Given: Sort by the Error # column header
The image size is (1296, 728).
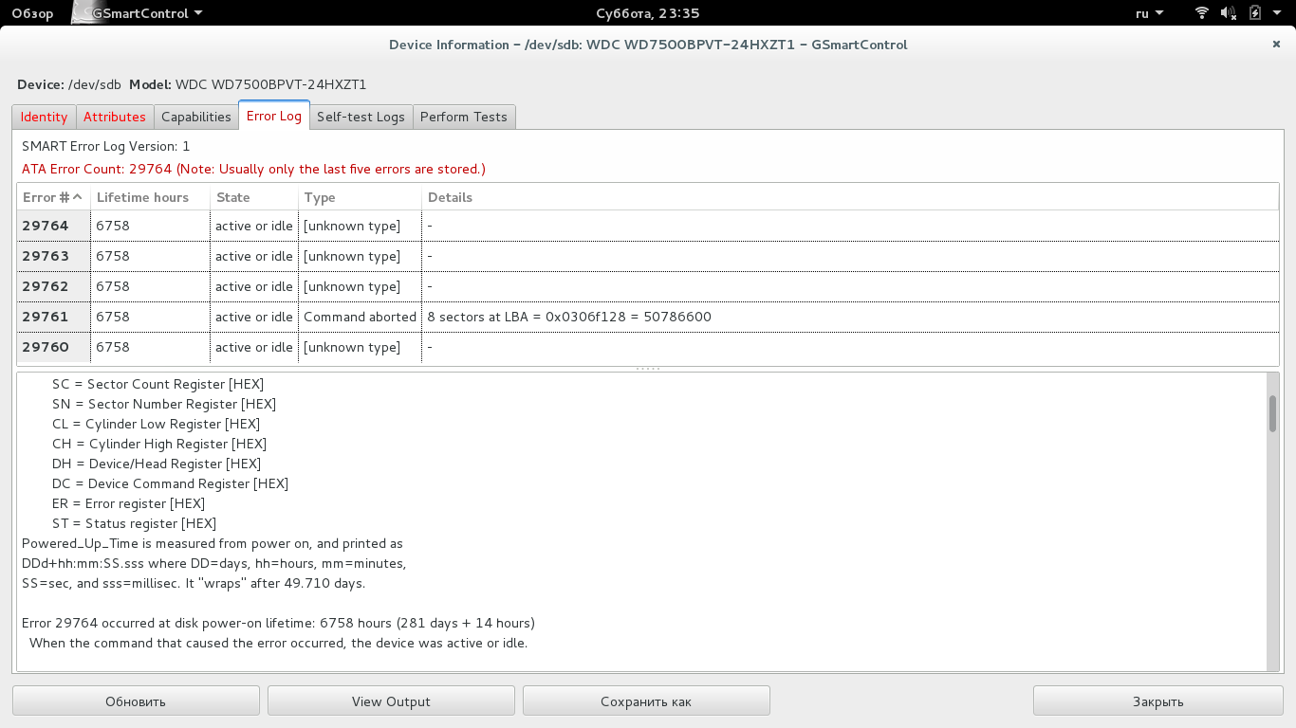Looking at the screenshot, I should [53, 197].
